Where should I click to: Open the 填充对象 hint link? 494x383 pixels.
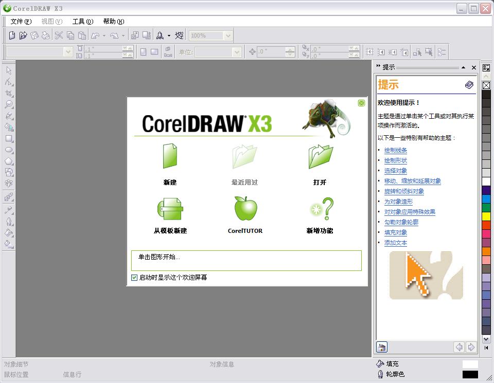(395, 232)
